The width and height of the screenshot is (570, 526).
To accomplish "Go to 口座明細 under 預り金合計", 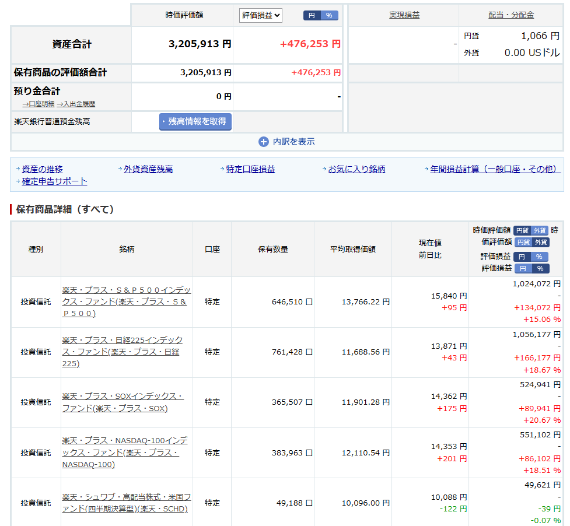I will 39,104.
